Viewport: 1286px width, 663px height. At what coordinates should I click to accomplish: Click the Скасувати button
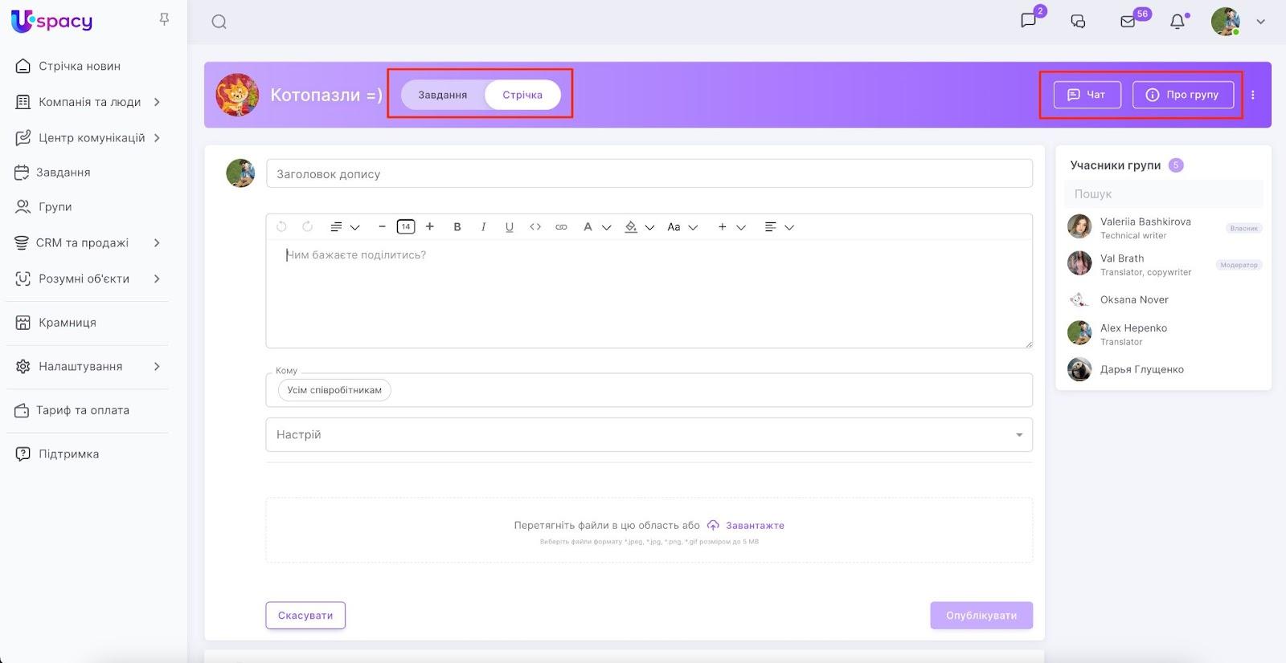coord(305,616)
